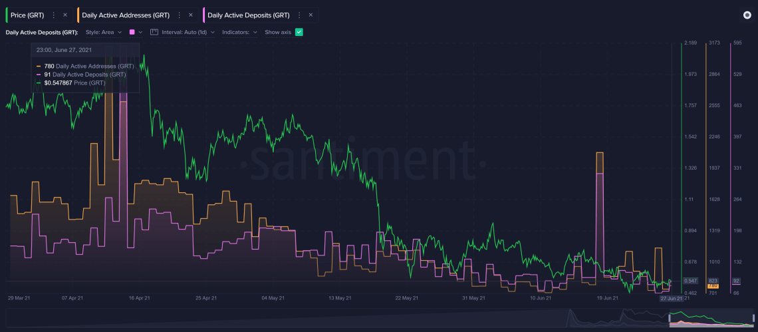The image size is (758, 332).
Task: Remove the Price (GRT) metric
Action: (x=64, y=15)
